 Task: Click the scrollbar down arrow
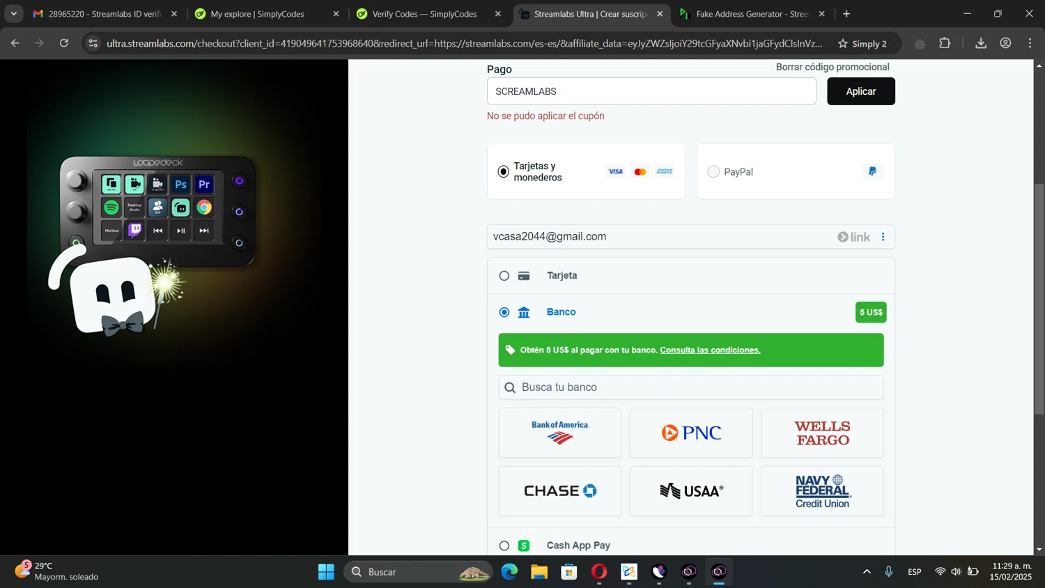[x=1039, y=550]
